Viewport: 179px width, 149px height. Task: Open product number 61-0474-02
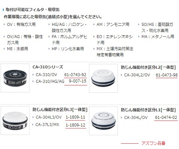pyautogui.click(x=166, y=118)
